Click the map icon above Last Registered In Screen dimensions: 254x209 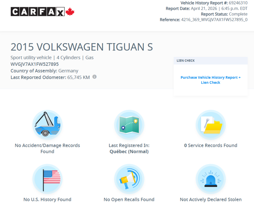click(129, 125)
